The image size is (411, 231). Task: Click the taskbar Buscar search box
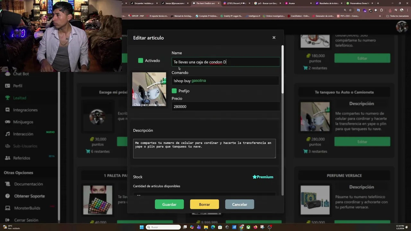coord(163,227)
